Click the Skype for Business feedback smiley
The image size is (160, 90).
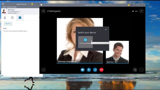[32, 4]
